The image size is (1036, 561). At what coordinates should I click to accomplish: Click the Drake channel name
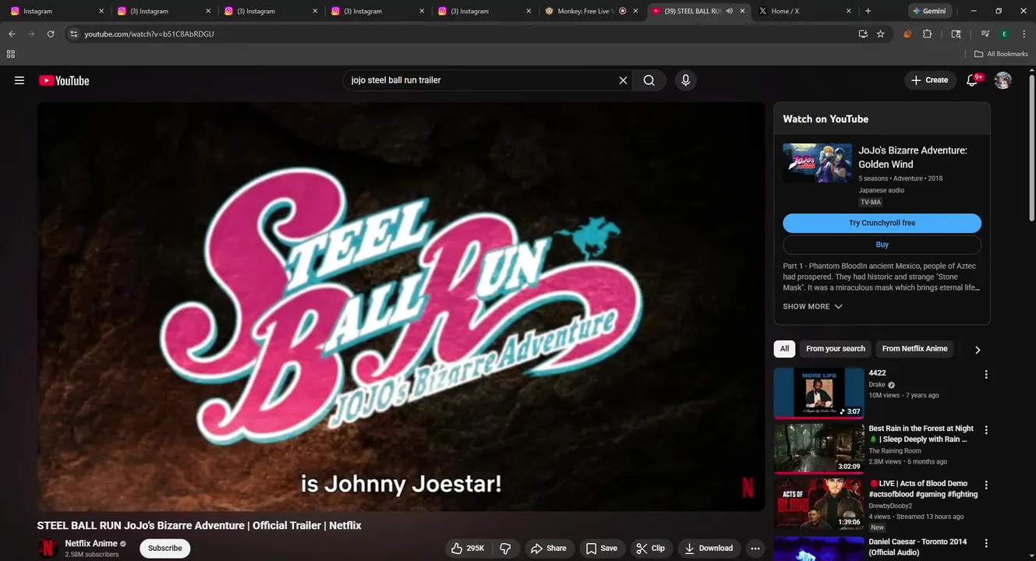[x=877, y=385]
